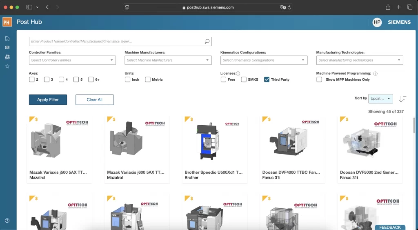
Task: Click the reader page icon in address bar
Action: [x=127, y=7]
